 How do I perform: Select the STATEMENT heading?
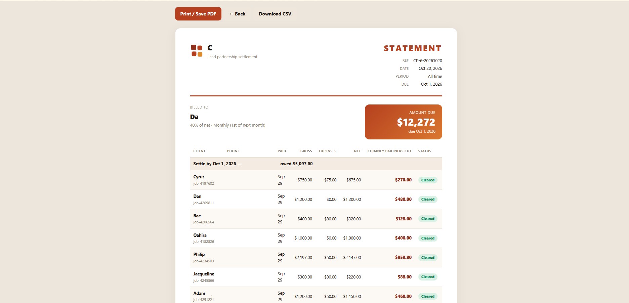[x=413, y=48]
